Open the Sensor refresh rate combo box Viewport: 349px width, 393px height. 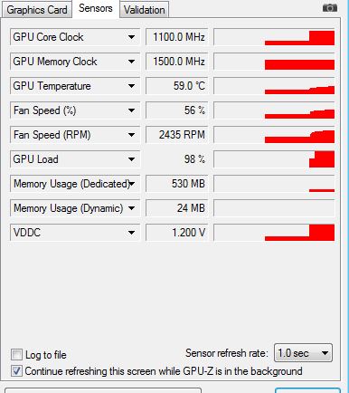tap(303, 352)
